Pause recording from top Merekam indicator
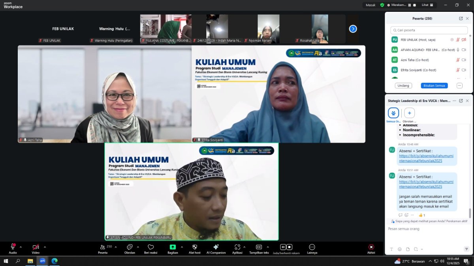The height and width of the screenshot is (266, 474). coord(410,5)
